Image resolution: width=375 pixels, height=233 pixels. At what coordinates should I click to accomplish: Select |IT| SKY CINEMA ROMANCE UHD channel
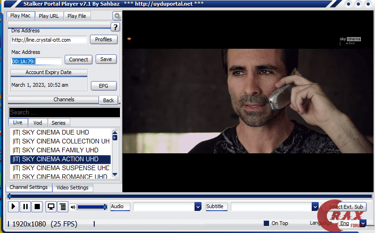pos(60,176)
